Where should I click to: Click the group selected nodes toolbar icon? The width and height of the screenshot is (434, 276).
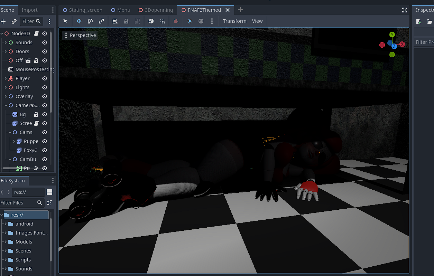point(137,21)
